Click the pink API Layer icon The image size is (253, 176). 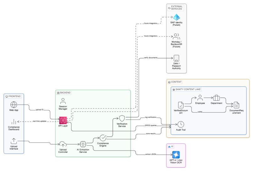coord(63,120)
